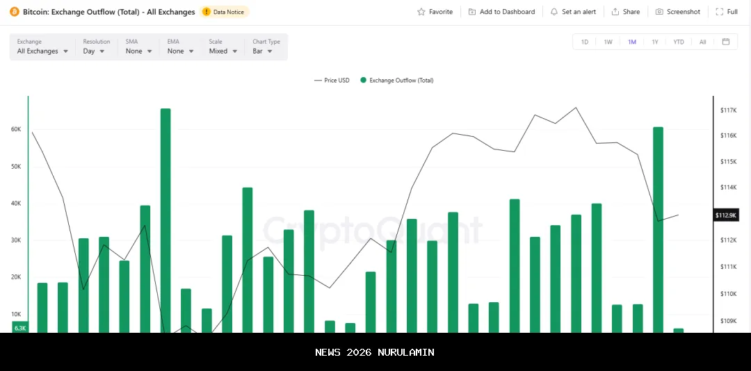
Task: Click the Favorite star icon
Action: tap(421, 12)
